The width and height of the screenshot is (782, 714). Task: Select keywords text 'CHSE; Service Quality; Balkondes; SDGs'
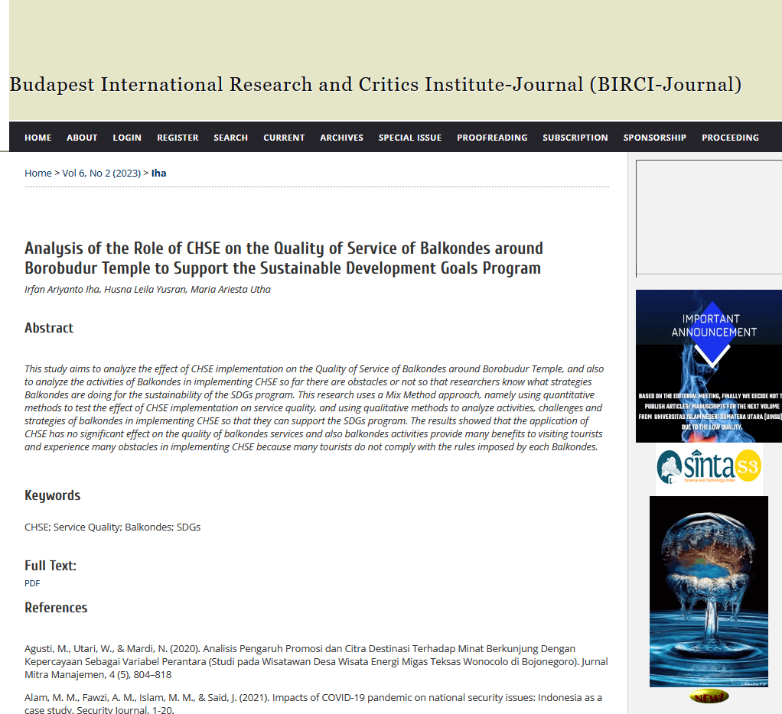112,527
